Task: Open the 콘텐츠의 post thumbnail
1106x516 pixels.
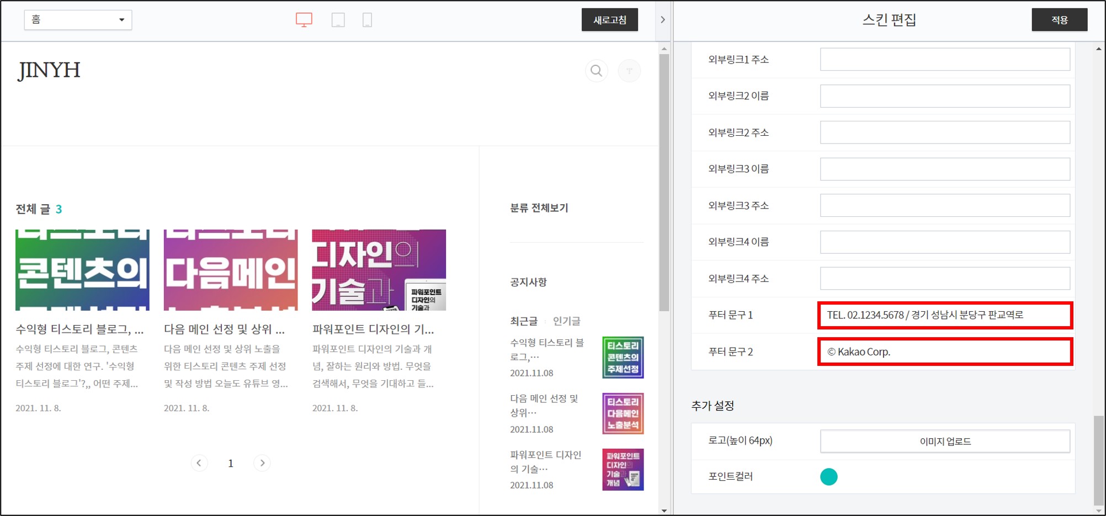Action: coord(82,270)
